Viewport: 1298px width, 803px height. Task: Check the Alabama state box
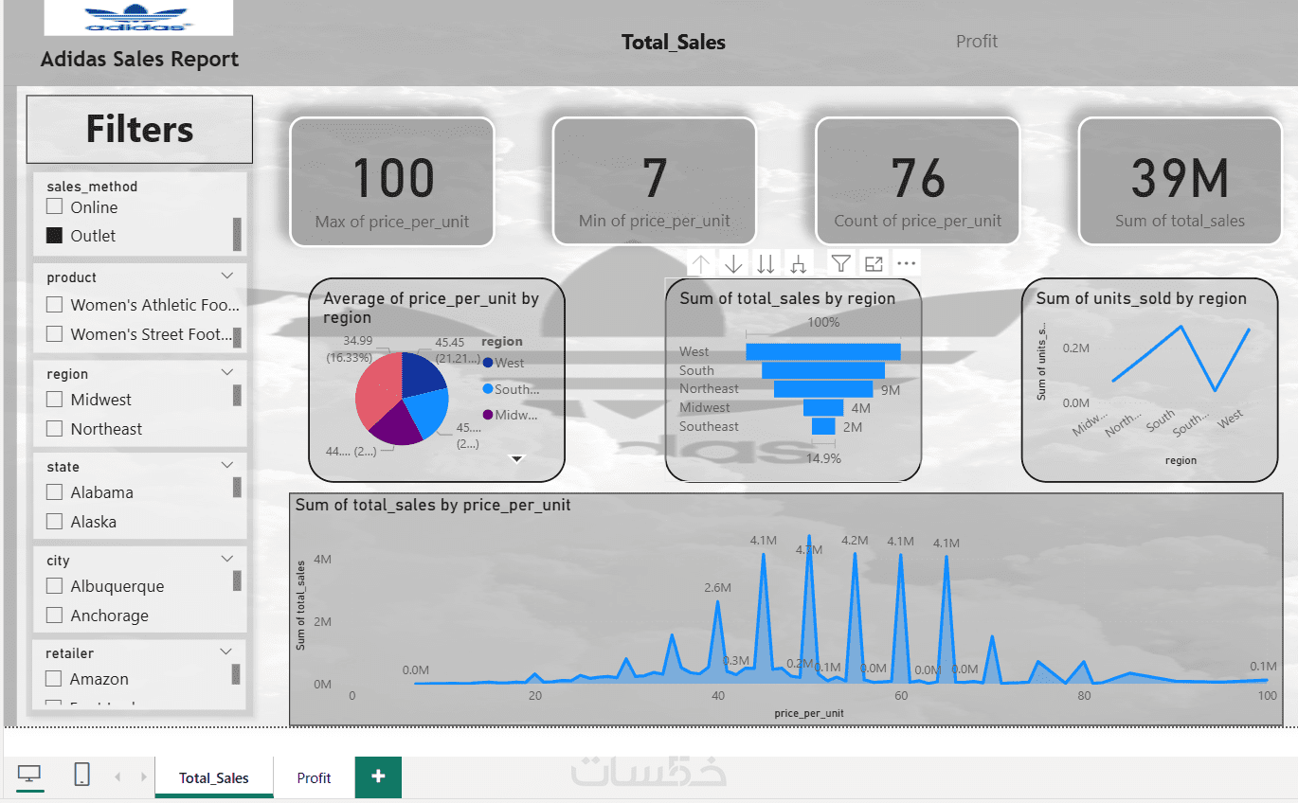click(55, 491)
